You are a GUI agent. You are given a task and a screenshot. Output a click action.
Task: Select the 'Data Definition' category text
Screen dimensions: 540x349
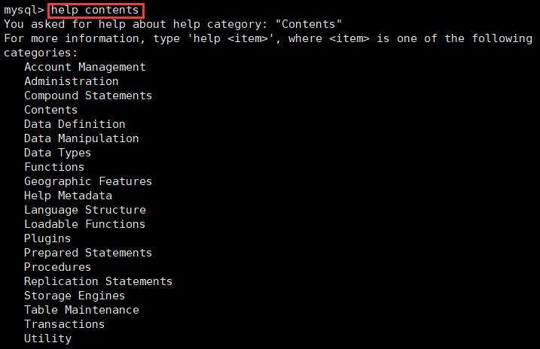tap(75, 124)
